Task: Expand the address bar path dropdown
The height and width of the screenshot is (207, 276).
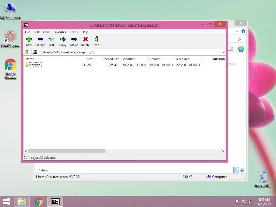Action: (x=223, y=52)
